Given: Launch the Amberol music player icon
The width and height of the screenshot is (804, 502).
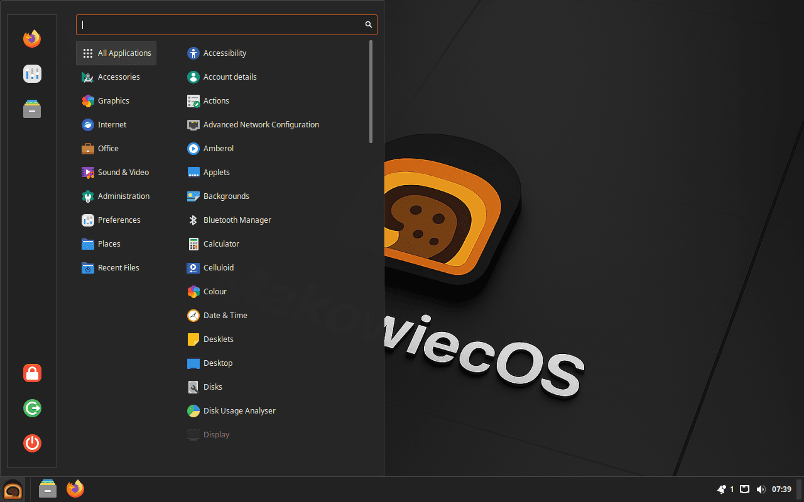Looking at the screenshot, I should pos(193,149).
